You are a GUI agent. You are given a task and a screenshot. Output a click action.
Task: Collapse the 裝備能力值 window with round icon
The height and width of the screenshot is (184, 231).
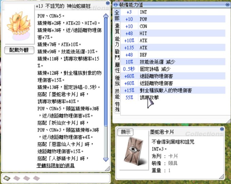(116, 5)
